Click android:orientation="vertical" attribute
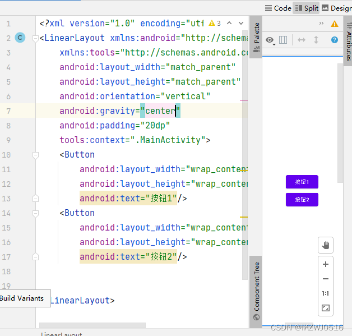The image size is (352, 336). coord(135,96)
